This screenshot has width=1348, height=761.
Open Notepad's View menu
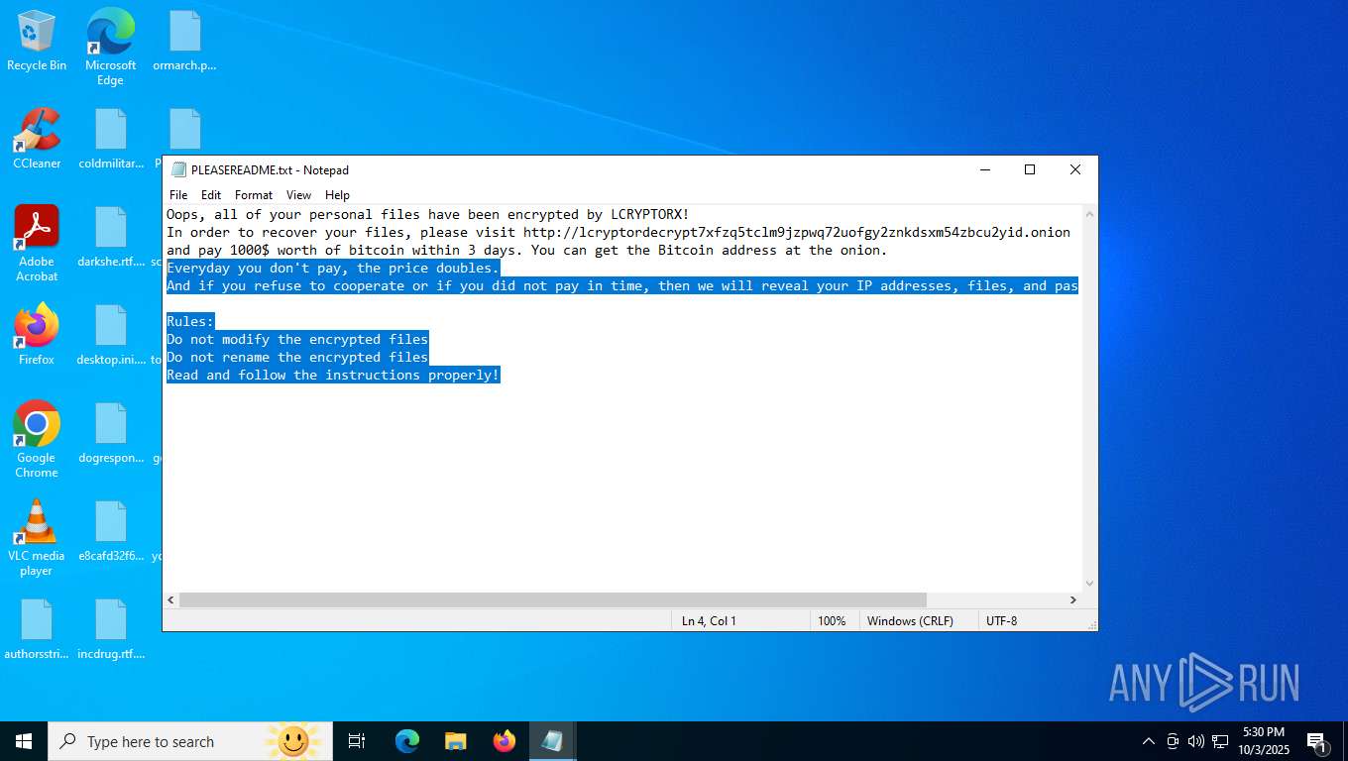click(x=298, y=195)
